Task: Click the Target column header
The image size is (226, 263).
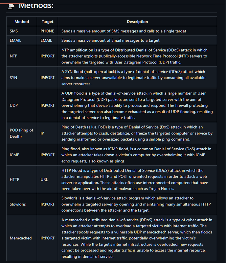Action: coord(47,21)
